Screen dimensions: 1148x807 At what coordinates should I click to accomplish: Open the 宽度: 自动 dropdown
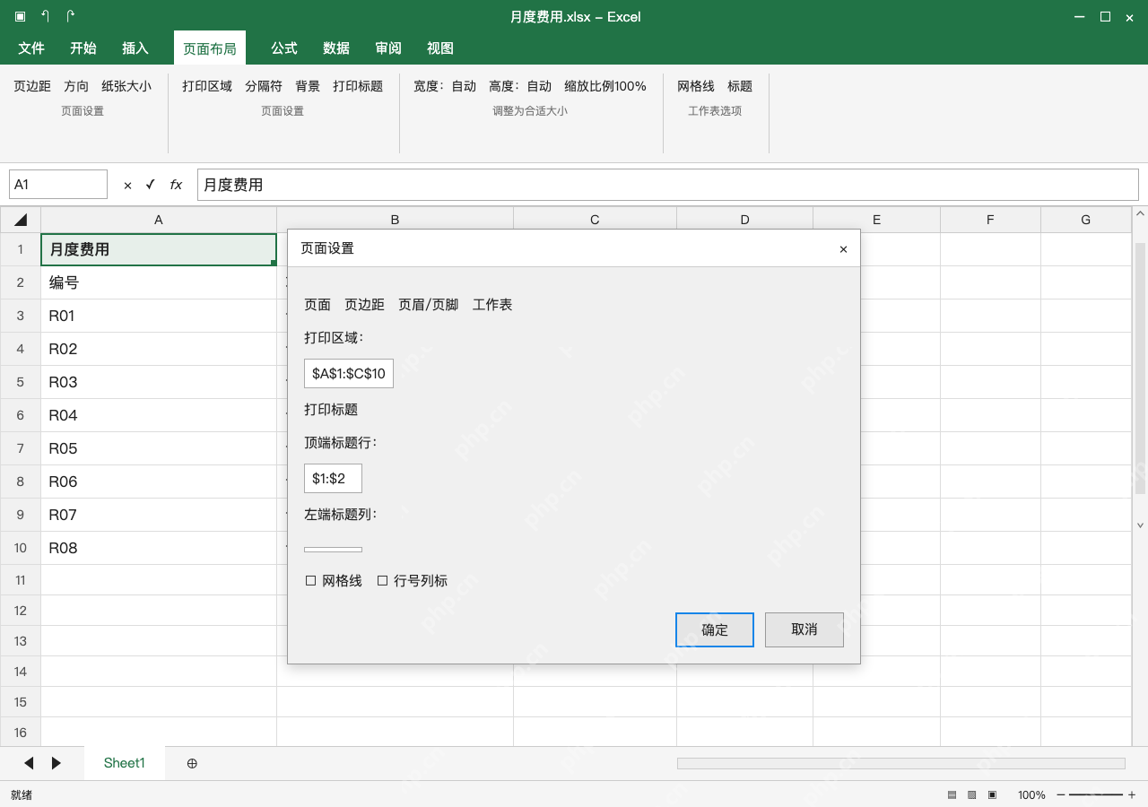tap(445, 86)
